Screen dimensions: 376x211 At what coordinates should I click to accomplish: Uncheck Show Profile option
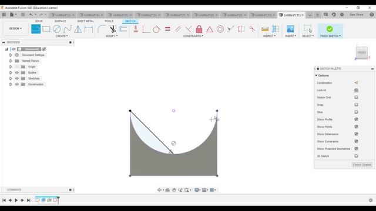[x=356, y=119]
